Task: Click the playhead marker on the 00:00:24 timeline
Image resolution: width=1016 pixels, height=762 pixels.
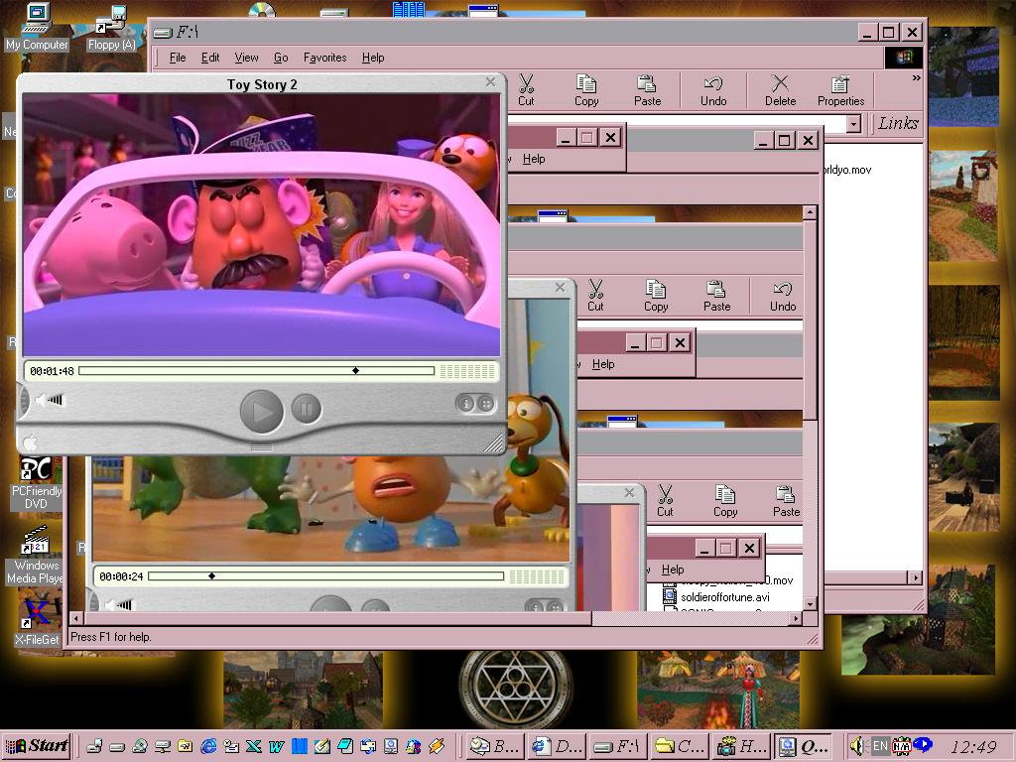Action: 211,575
